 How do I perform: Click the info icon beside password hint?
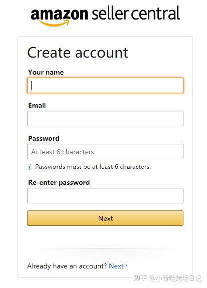(30, 167)
